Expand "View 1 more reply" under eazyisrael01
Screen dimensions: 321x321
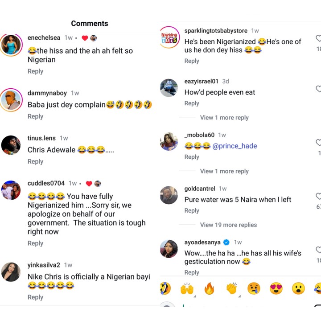click(x=224, y=118)
